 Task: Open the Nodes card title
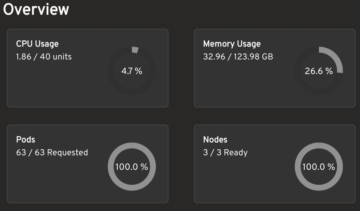tap(215, 140)
